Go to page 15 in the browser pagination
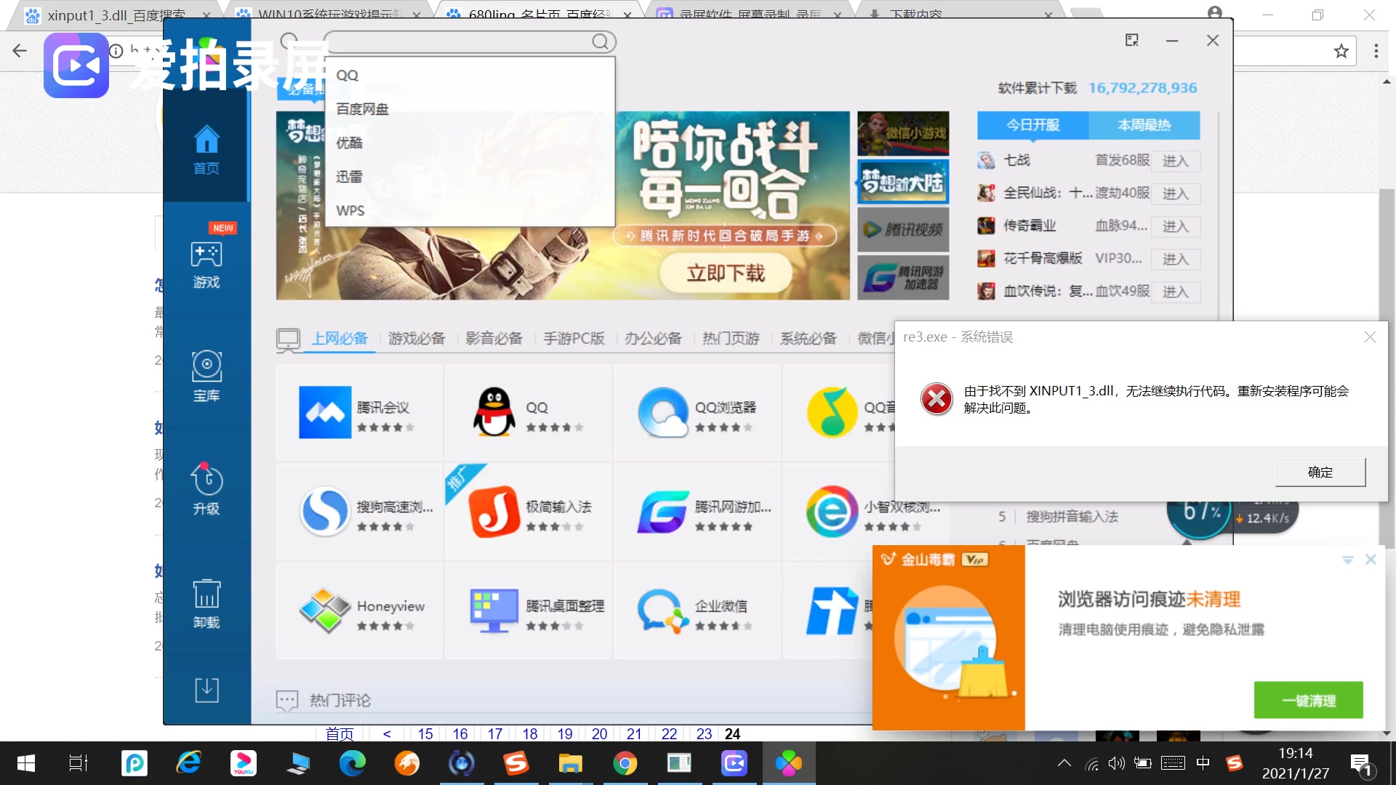The height and width of the screenshot is (785, 1396). [425, 734]
